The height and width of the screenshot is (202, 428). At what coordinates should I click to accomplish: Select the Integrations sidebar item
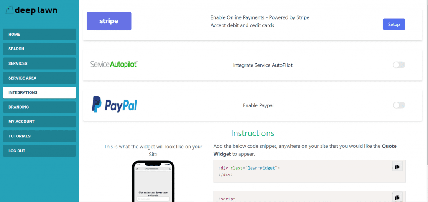pos(39,92)
